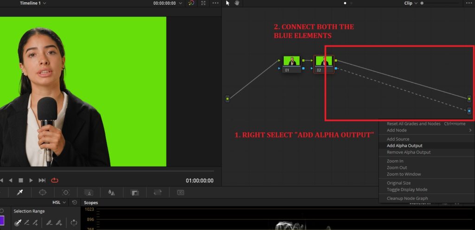Open the Magic Mask palette
Screen dimensions: 475x230
[x=89, y=192]
